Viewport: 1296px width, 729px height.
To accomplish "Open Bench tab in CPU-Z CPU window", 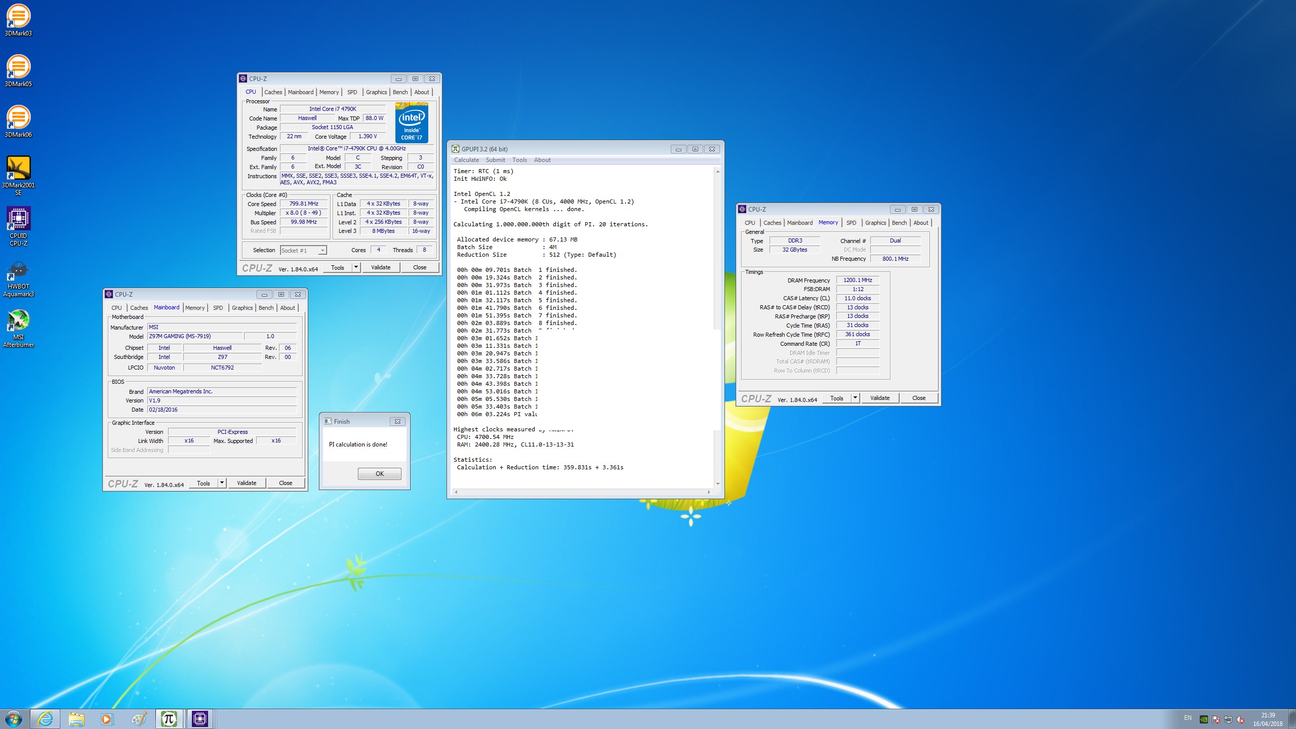I will [400, 92].
